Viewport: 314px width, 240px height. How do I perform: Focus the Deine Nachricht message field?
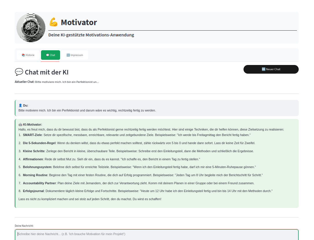point(157,235)
